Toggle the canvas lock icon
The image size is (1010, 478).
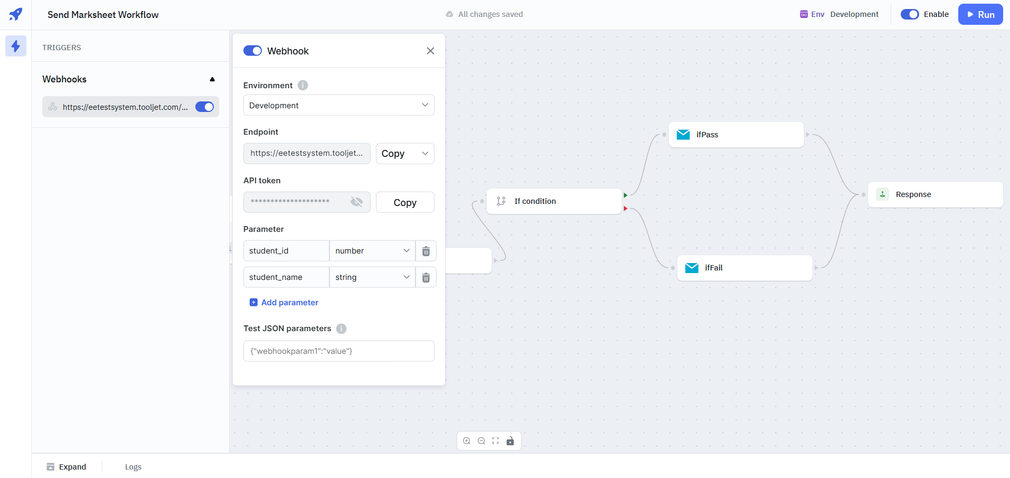pyautogui.click(x=510, y=441)
